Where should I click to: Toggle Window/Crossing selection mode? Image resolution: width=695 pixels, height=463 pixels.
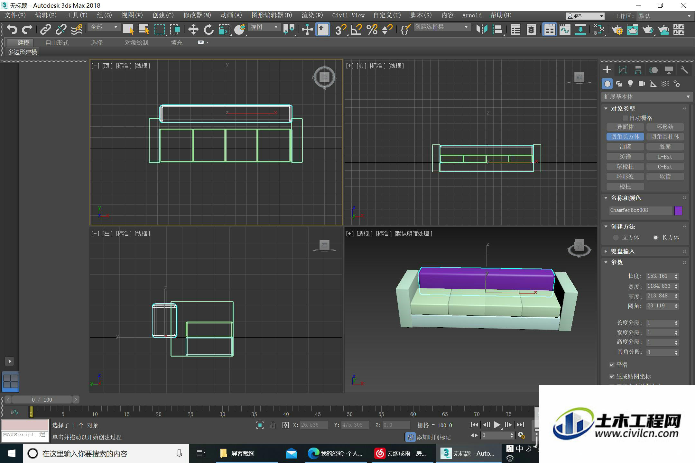[x=175, y=30]
